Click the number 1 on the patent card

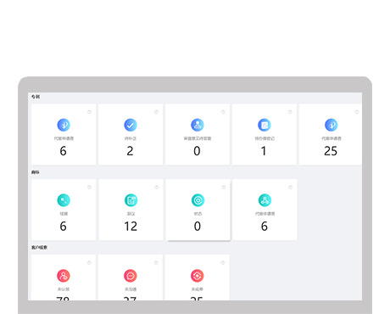(x=264, y=151)
